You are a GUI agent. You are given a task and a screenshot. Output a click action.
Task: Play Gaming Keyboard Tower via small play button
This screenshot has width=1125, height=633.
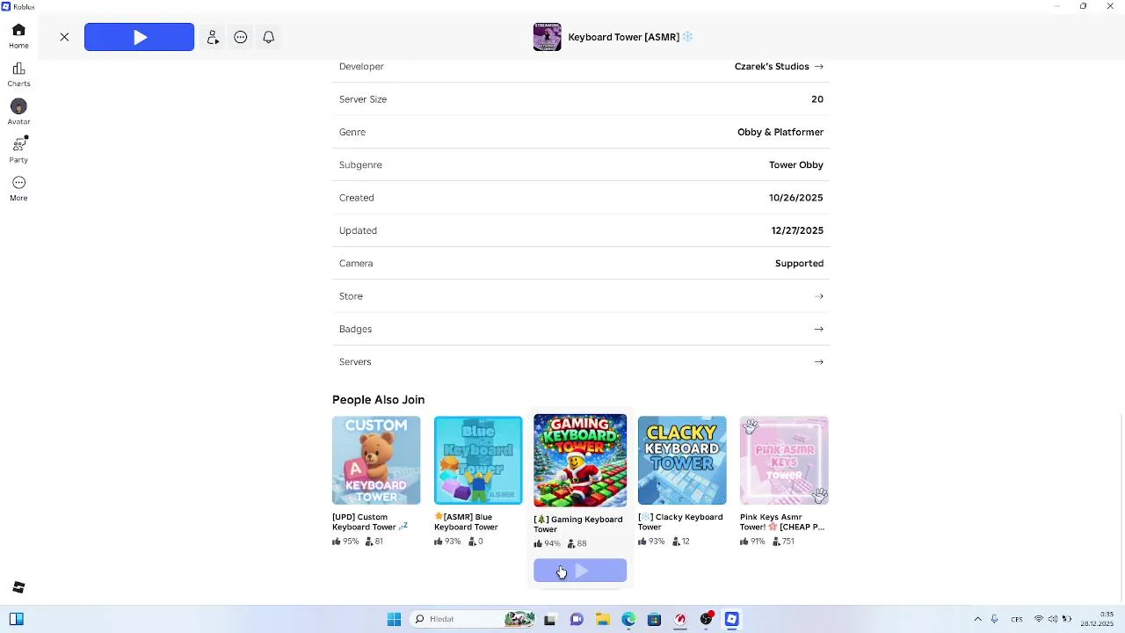pyautogui.click(x=580, y=571)
